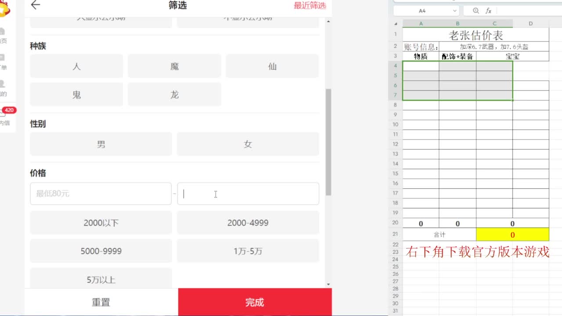
Task: Click the 性别 section heading
Action: coord(38,124)
